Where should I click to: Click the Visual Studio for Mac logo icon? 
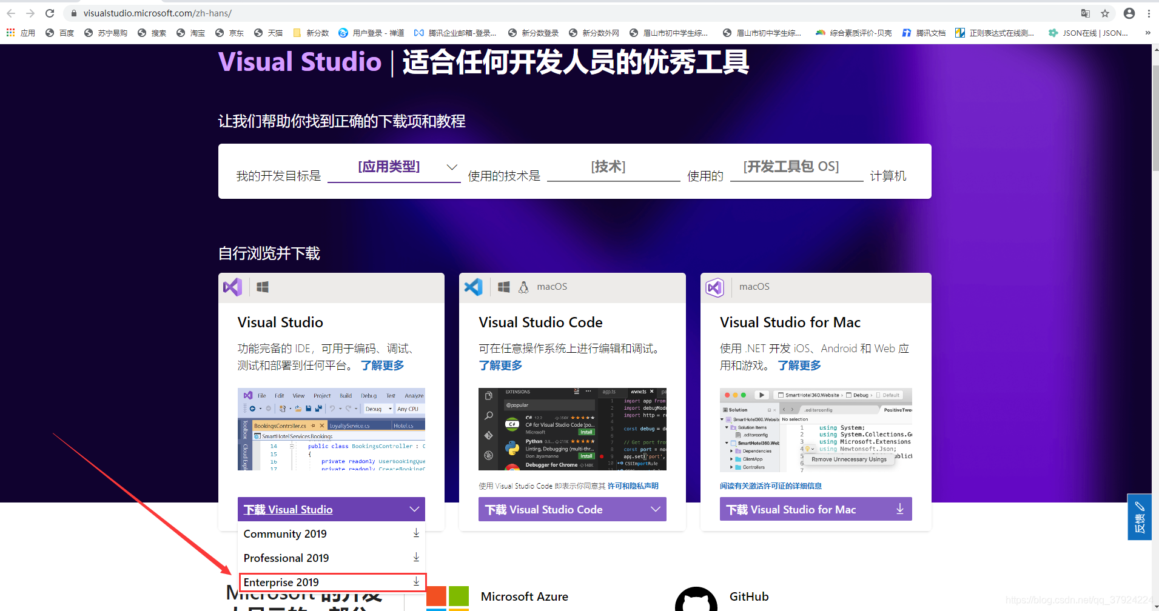[x=714, y=287]
